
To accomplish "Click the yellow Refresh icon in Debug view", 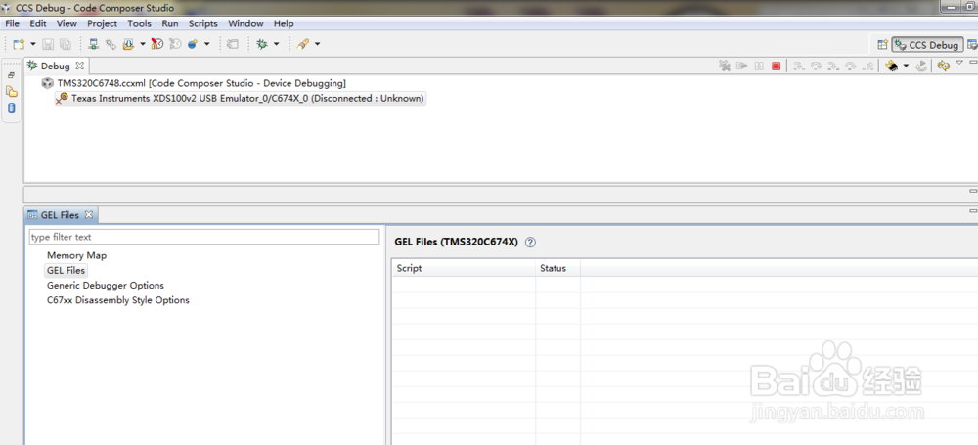I will 943,66.
